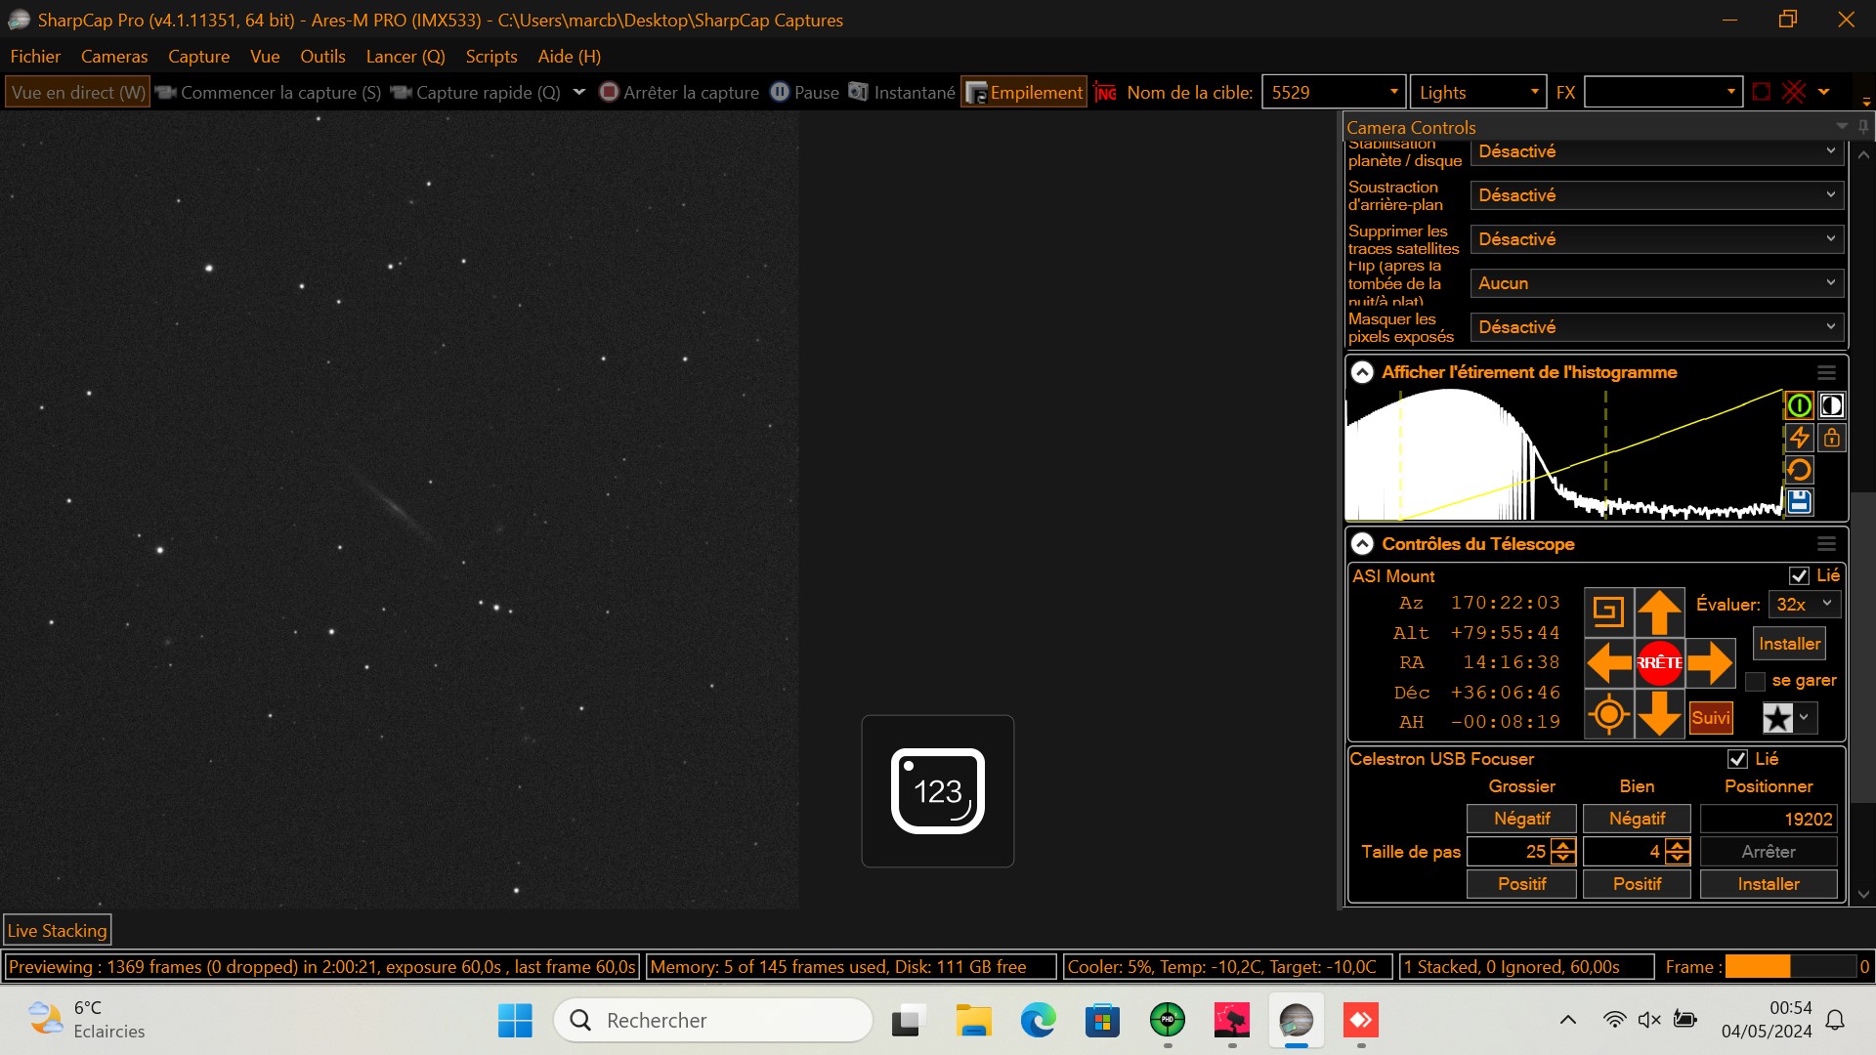Click the spiral search icon
This screenshot has height=1055, width=1876.
pos(1608,612)
